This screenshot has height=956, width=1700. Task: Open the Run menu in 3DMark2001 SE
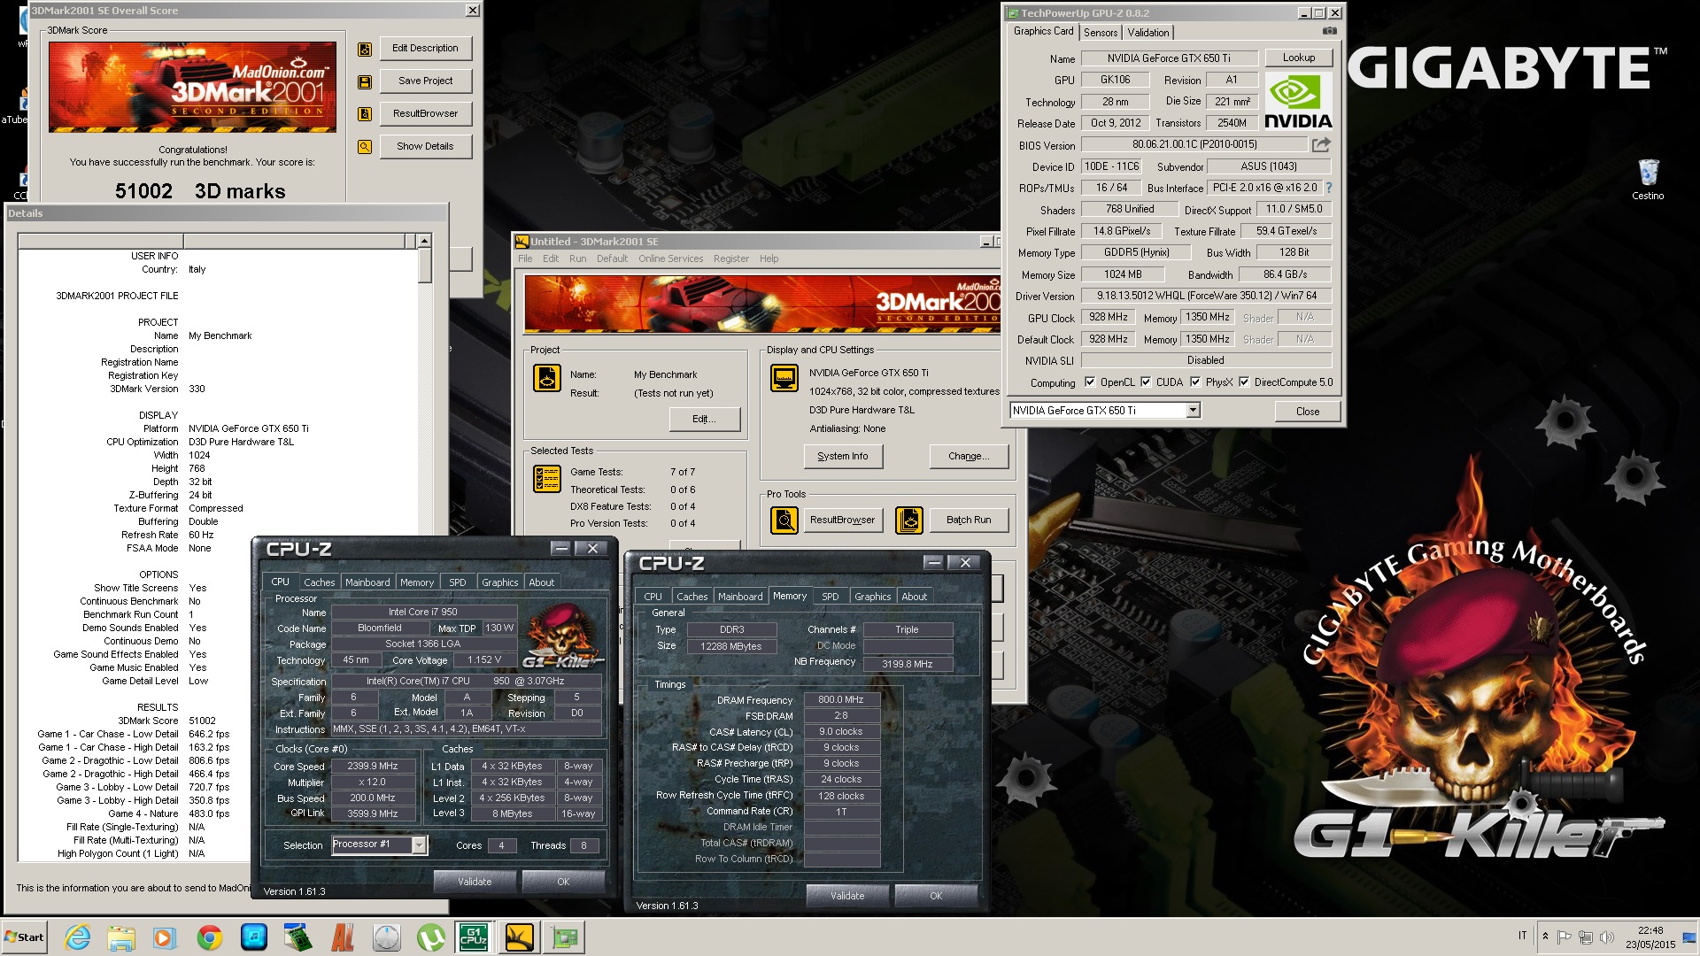click(577, 258)
